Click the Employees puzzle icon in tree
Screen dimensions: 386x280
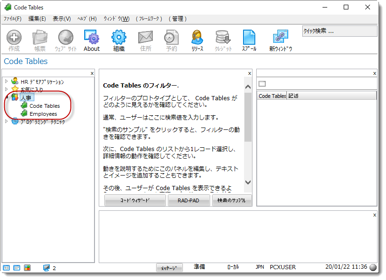[x=24, y=113]
